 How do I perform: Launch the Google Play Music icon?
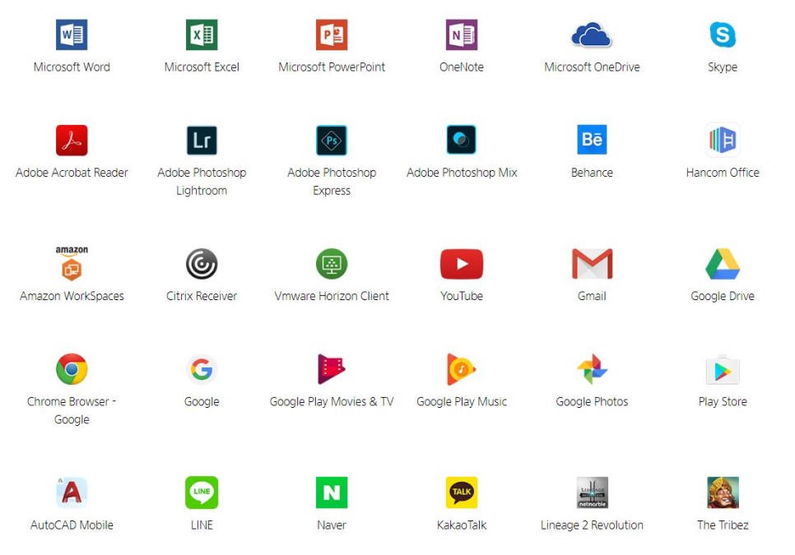coord(462,369)
